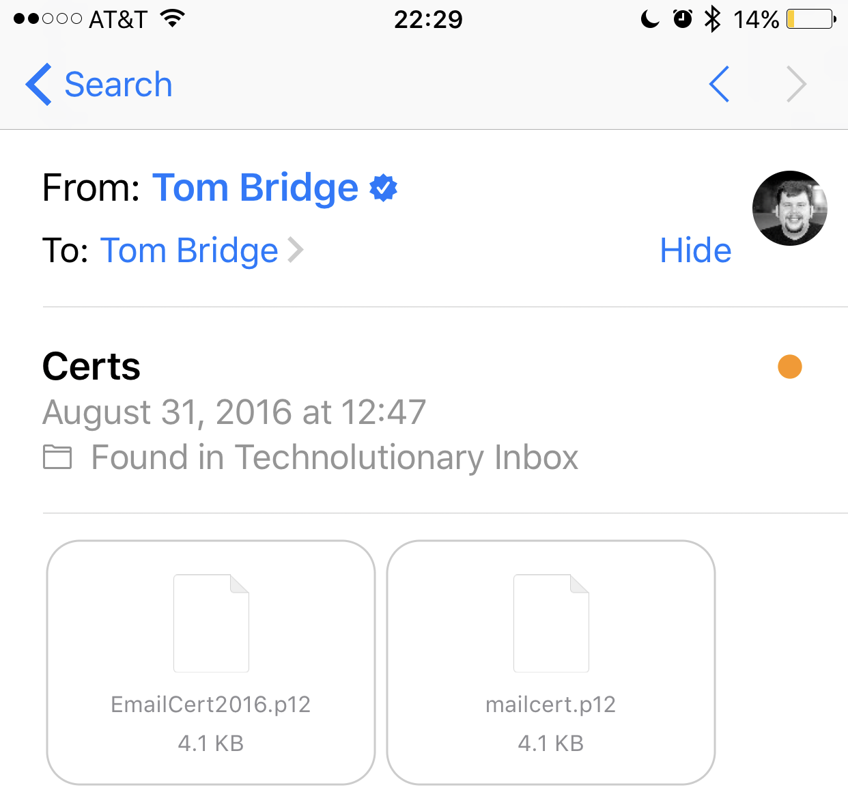Open sender contact Tom Bridge in From
The image size is (848, 807).
(x=255, y=188)
